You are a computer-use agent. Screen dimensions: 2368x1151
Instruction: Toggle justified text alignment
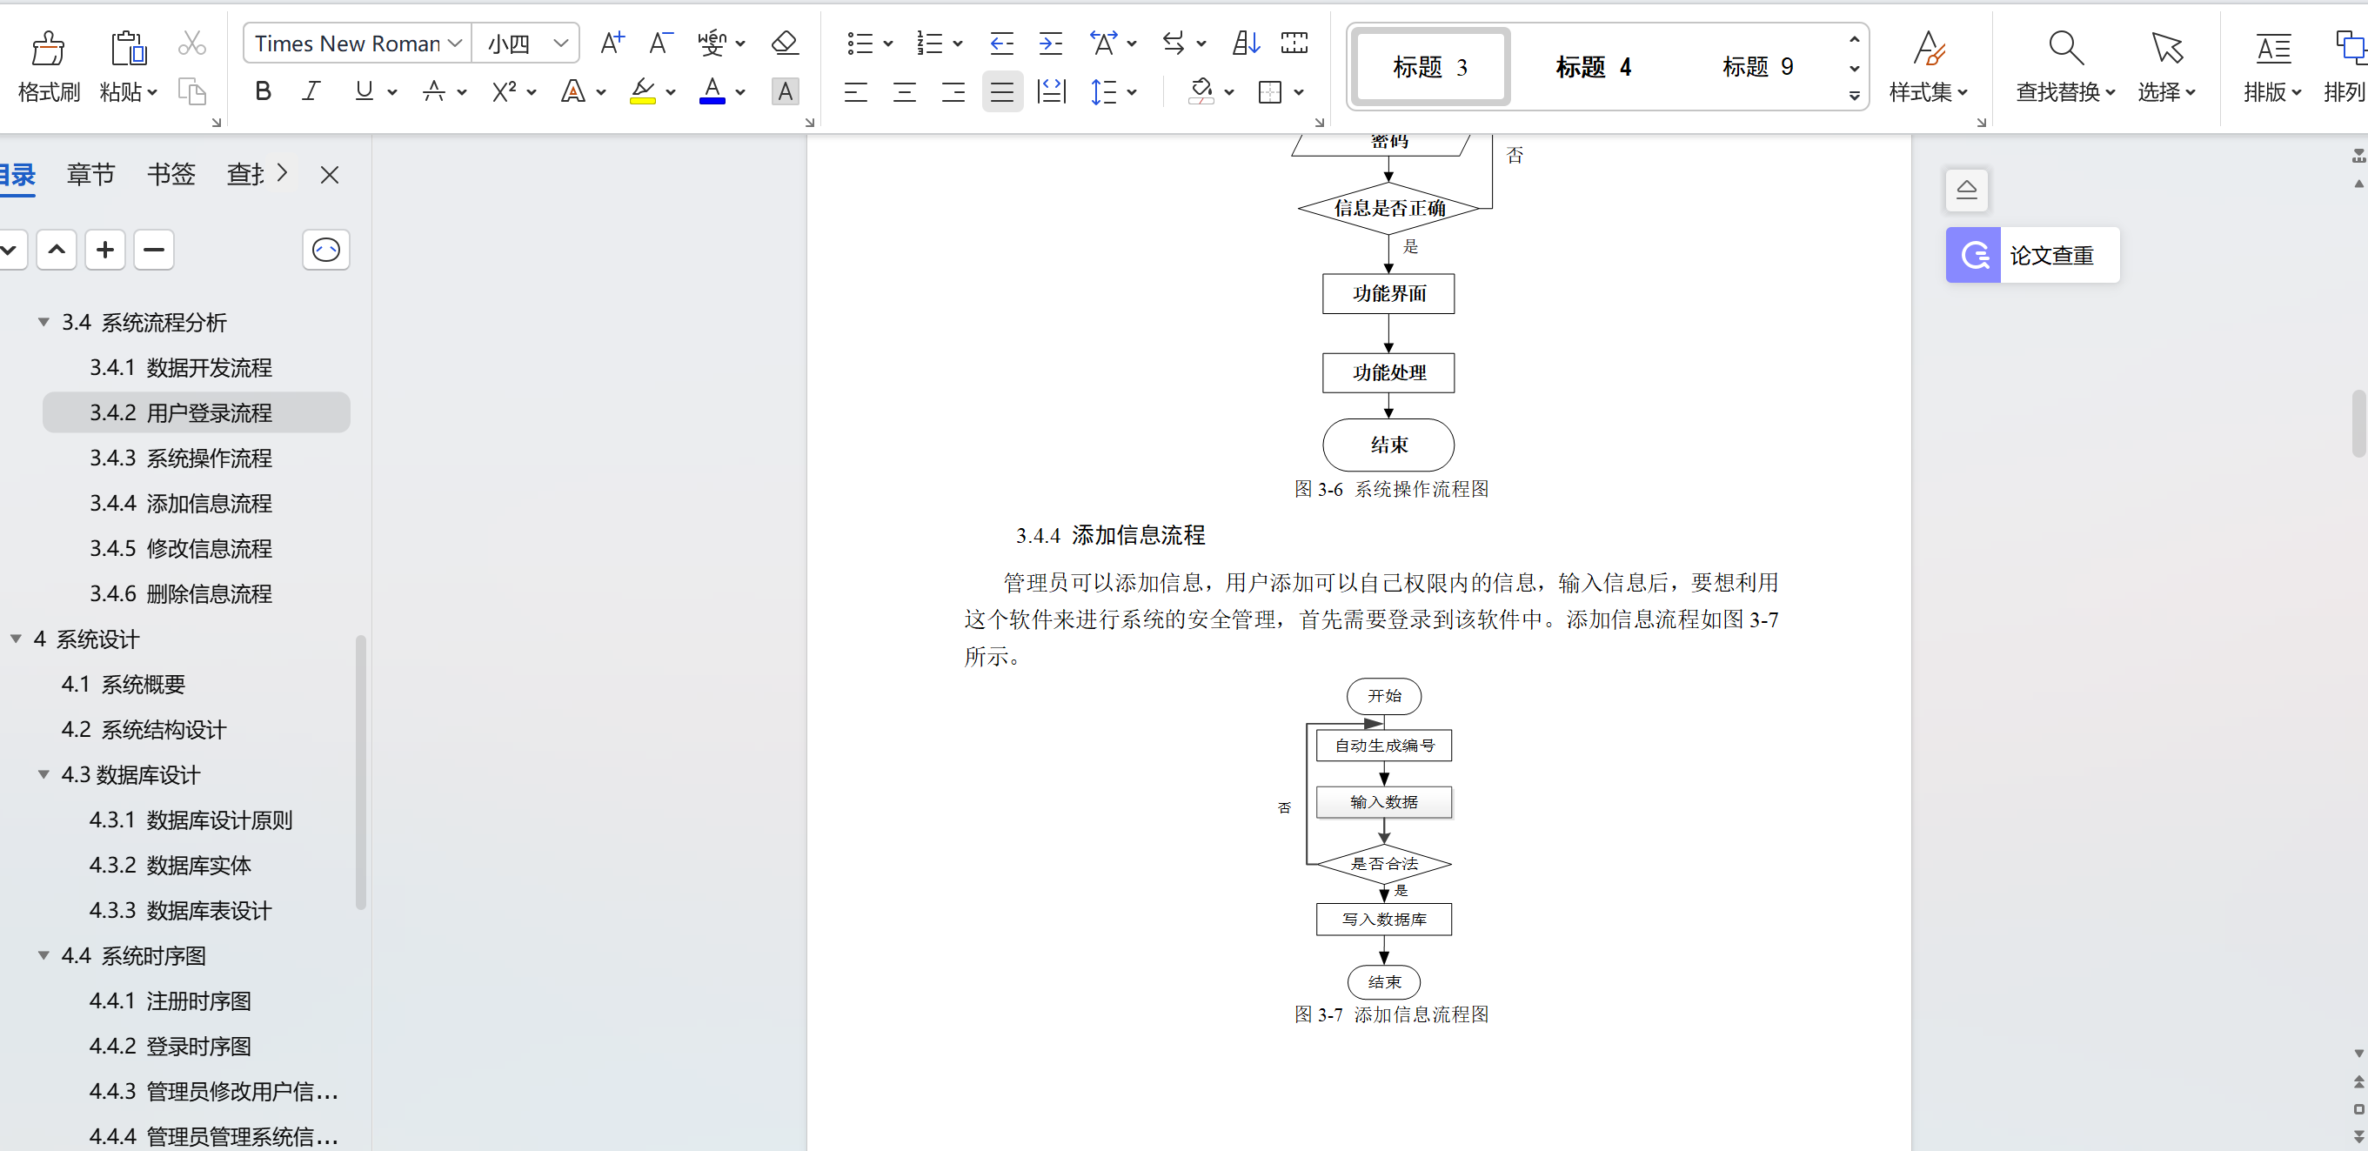point(1001,91)
